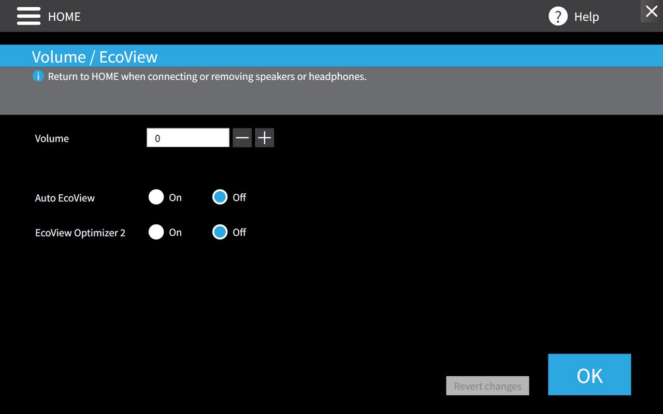Click the Auto EcoView label
Viewport: 663px width, 414px height.
pos(65,198)
